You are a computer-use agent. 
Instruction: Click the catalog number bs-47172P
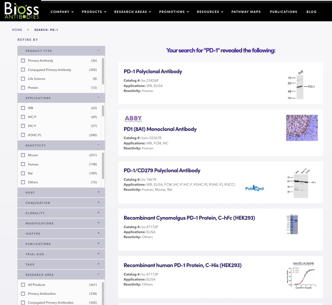tap(150, 227)
